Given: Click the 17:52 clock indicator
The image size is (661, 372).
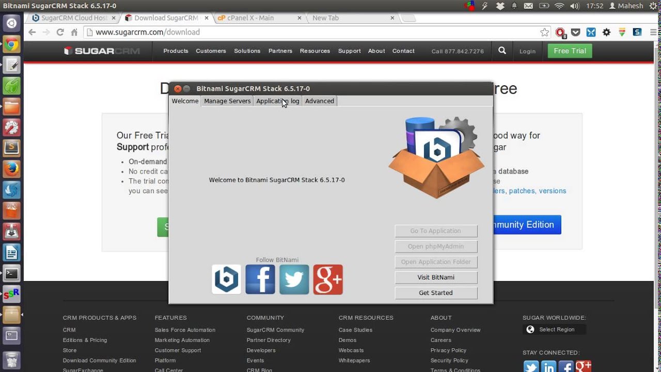Looking at the screenshot, I should point(595,6).
